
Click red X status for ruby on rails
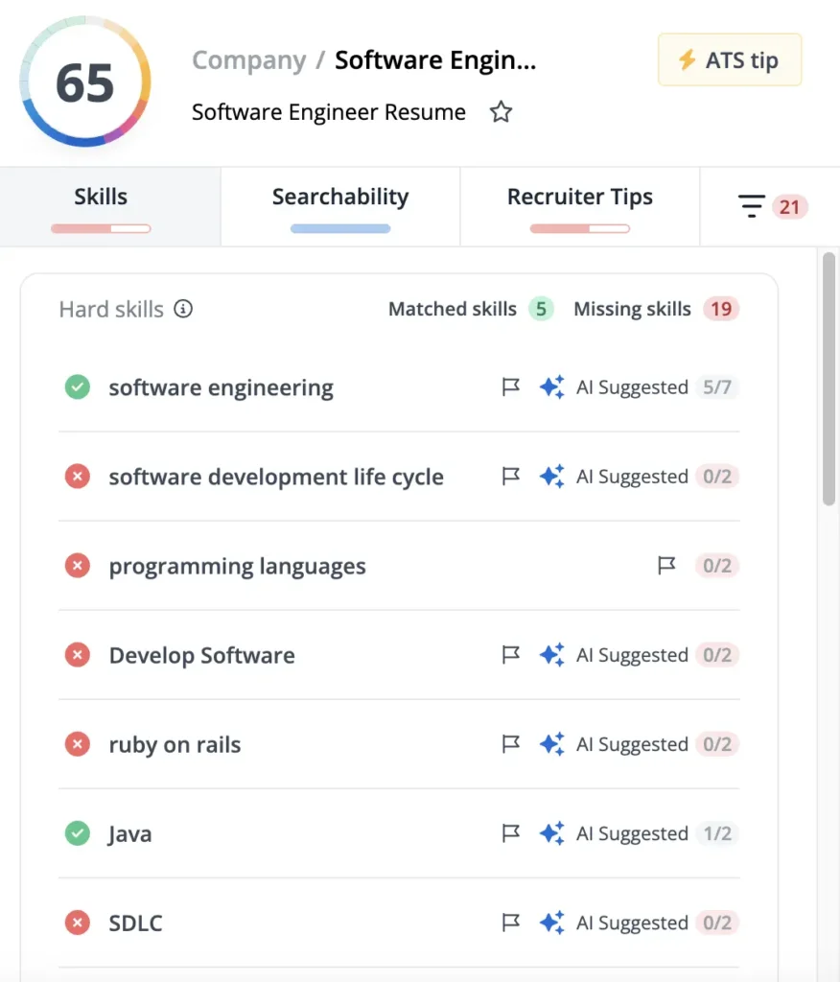78,744
